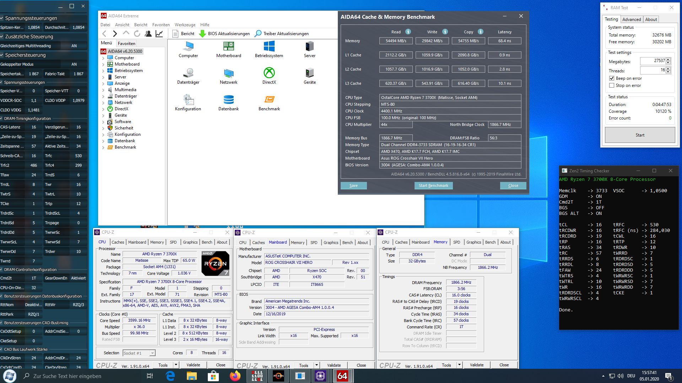Enable Stop on error in RAM Test
This screenshot has width=682, height=383.
(x=612, y=85)
